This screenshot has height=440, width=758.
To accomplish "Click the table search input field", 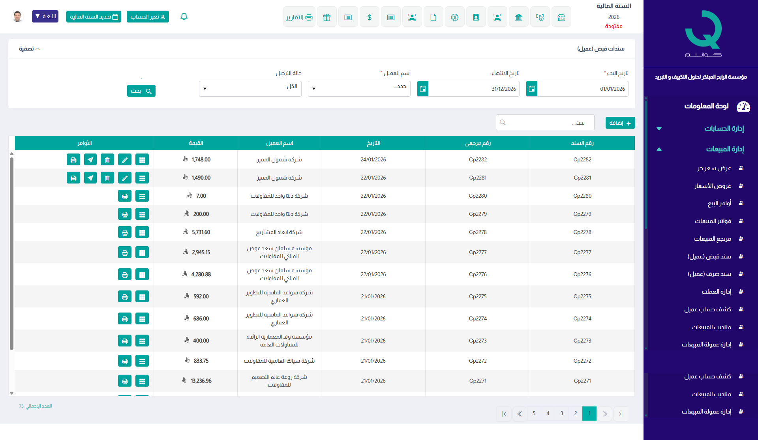I will click(x=545, y=123).
